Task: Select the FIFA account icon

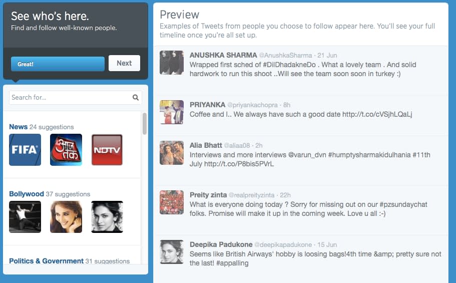Action: [x=25, y=150]
